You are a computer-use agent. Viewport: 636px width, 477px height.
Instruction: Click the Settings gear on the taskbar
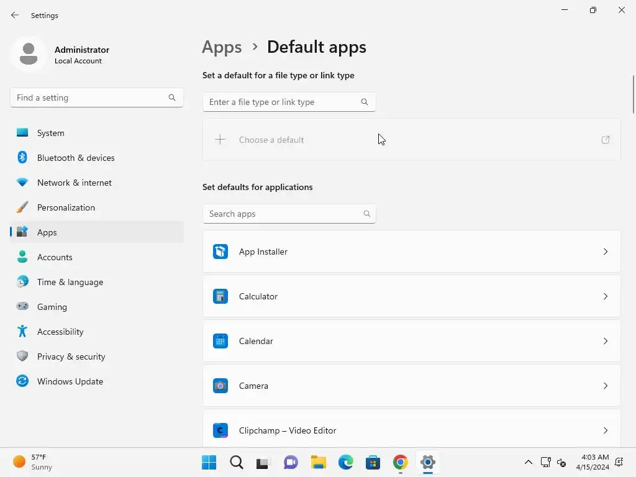click(x=427, y=462)
